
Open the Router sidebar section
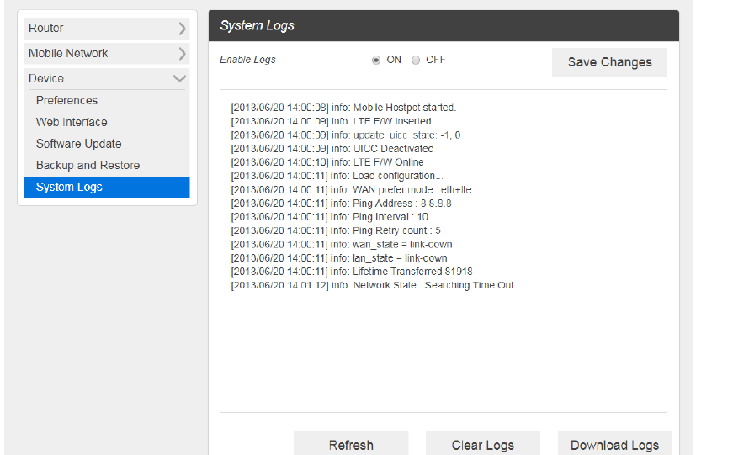tap(107, 28)
